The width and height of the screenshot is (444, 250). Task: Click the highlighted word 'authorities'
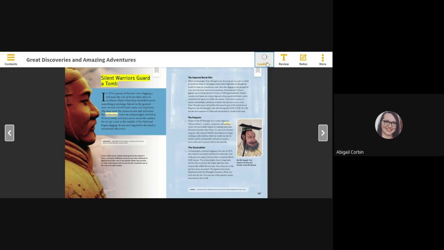(111, 115)
